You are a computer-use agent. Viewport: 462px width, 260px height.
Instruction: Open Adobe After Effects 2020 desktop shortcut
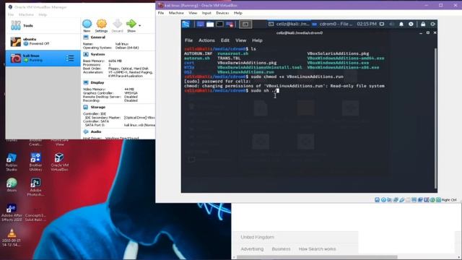tap(12, 212)
